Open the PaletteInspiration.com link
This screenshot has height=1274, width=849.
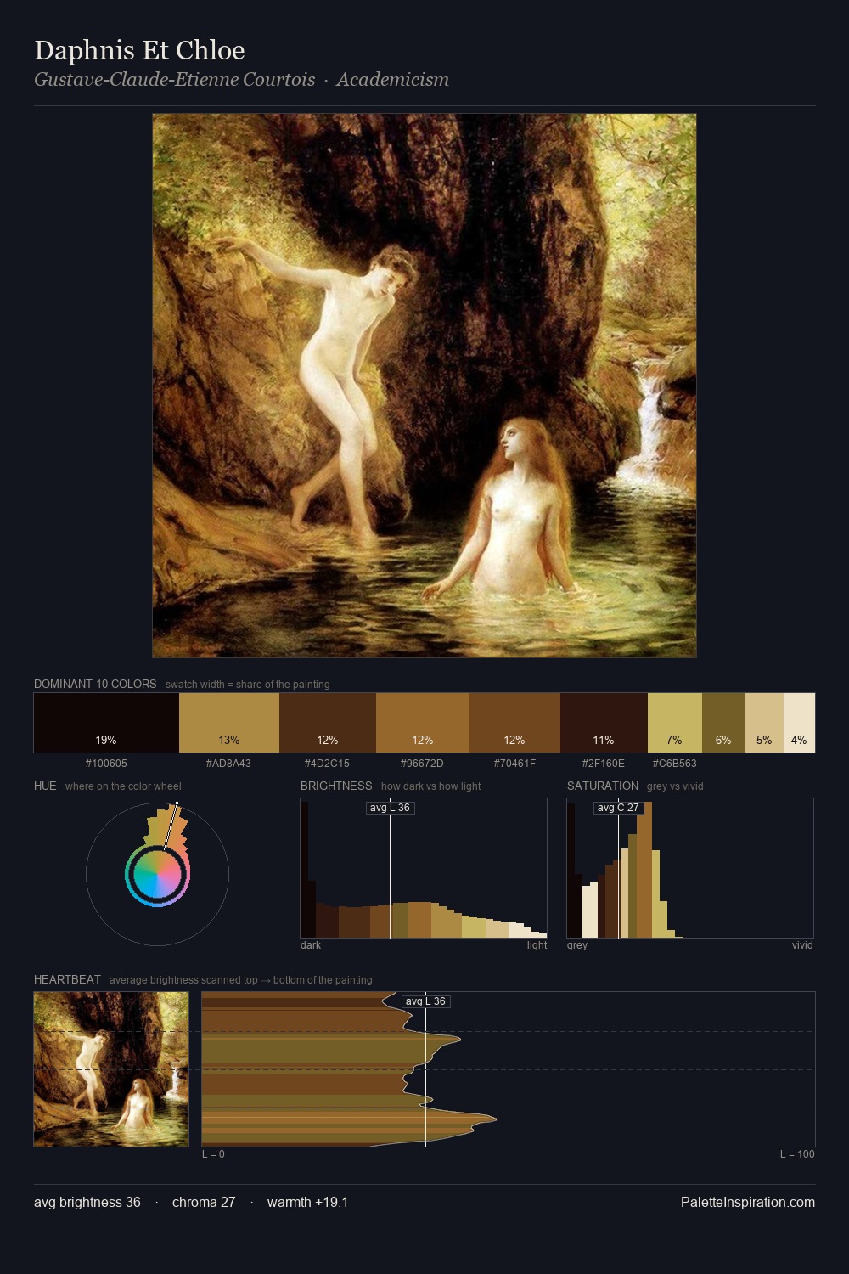[748, 1202]
